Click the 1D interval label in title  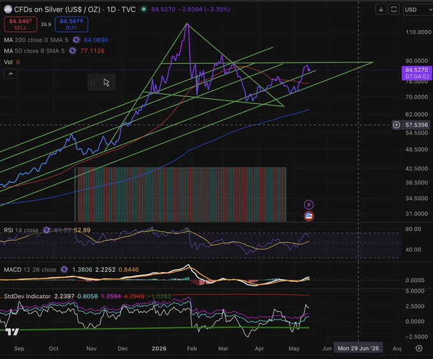111,10
